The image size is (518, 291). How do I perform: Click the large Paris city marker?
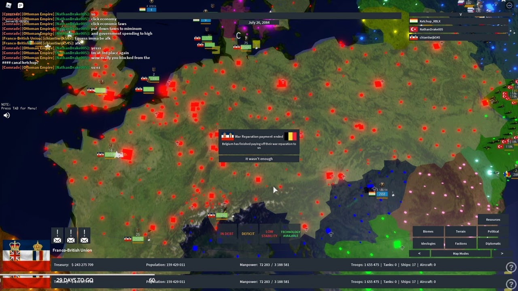(127, 154)
